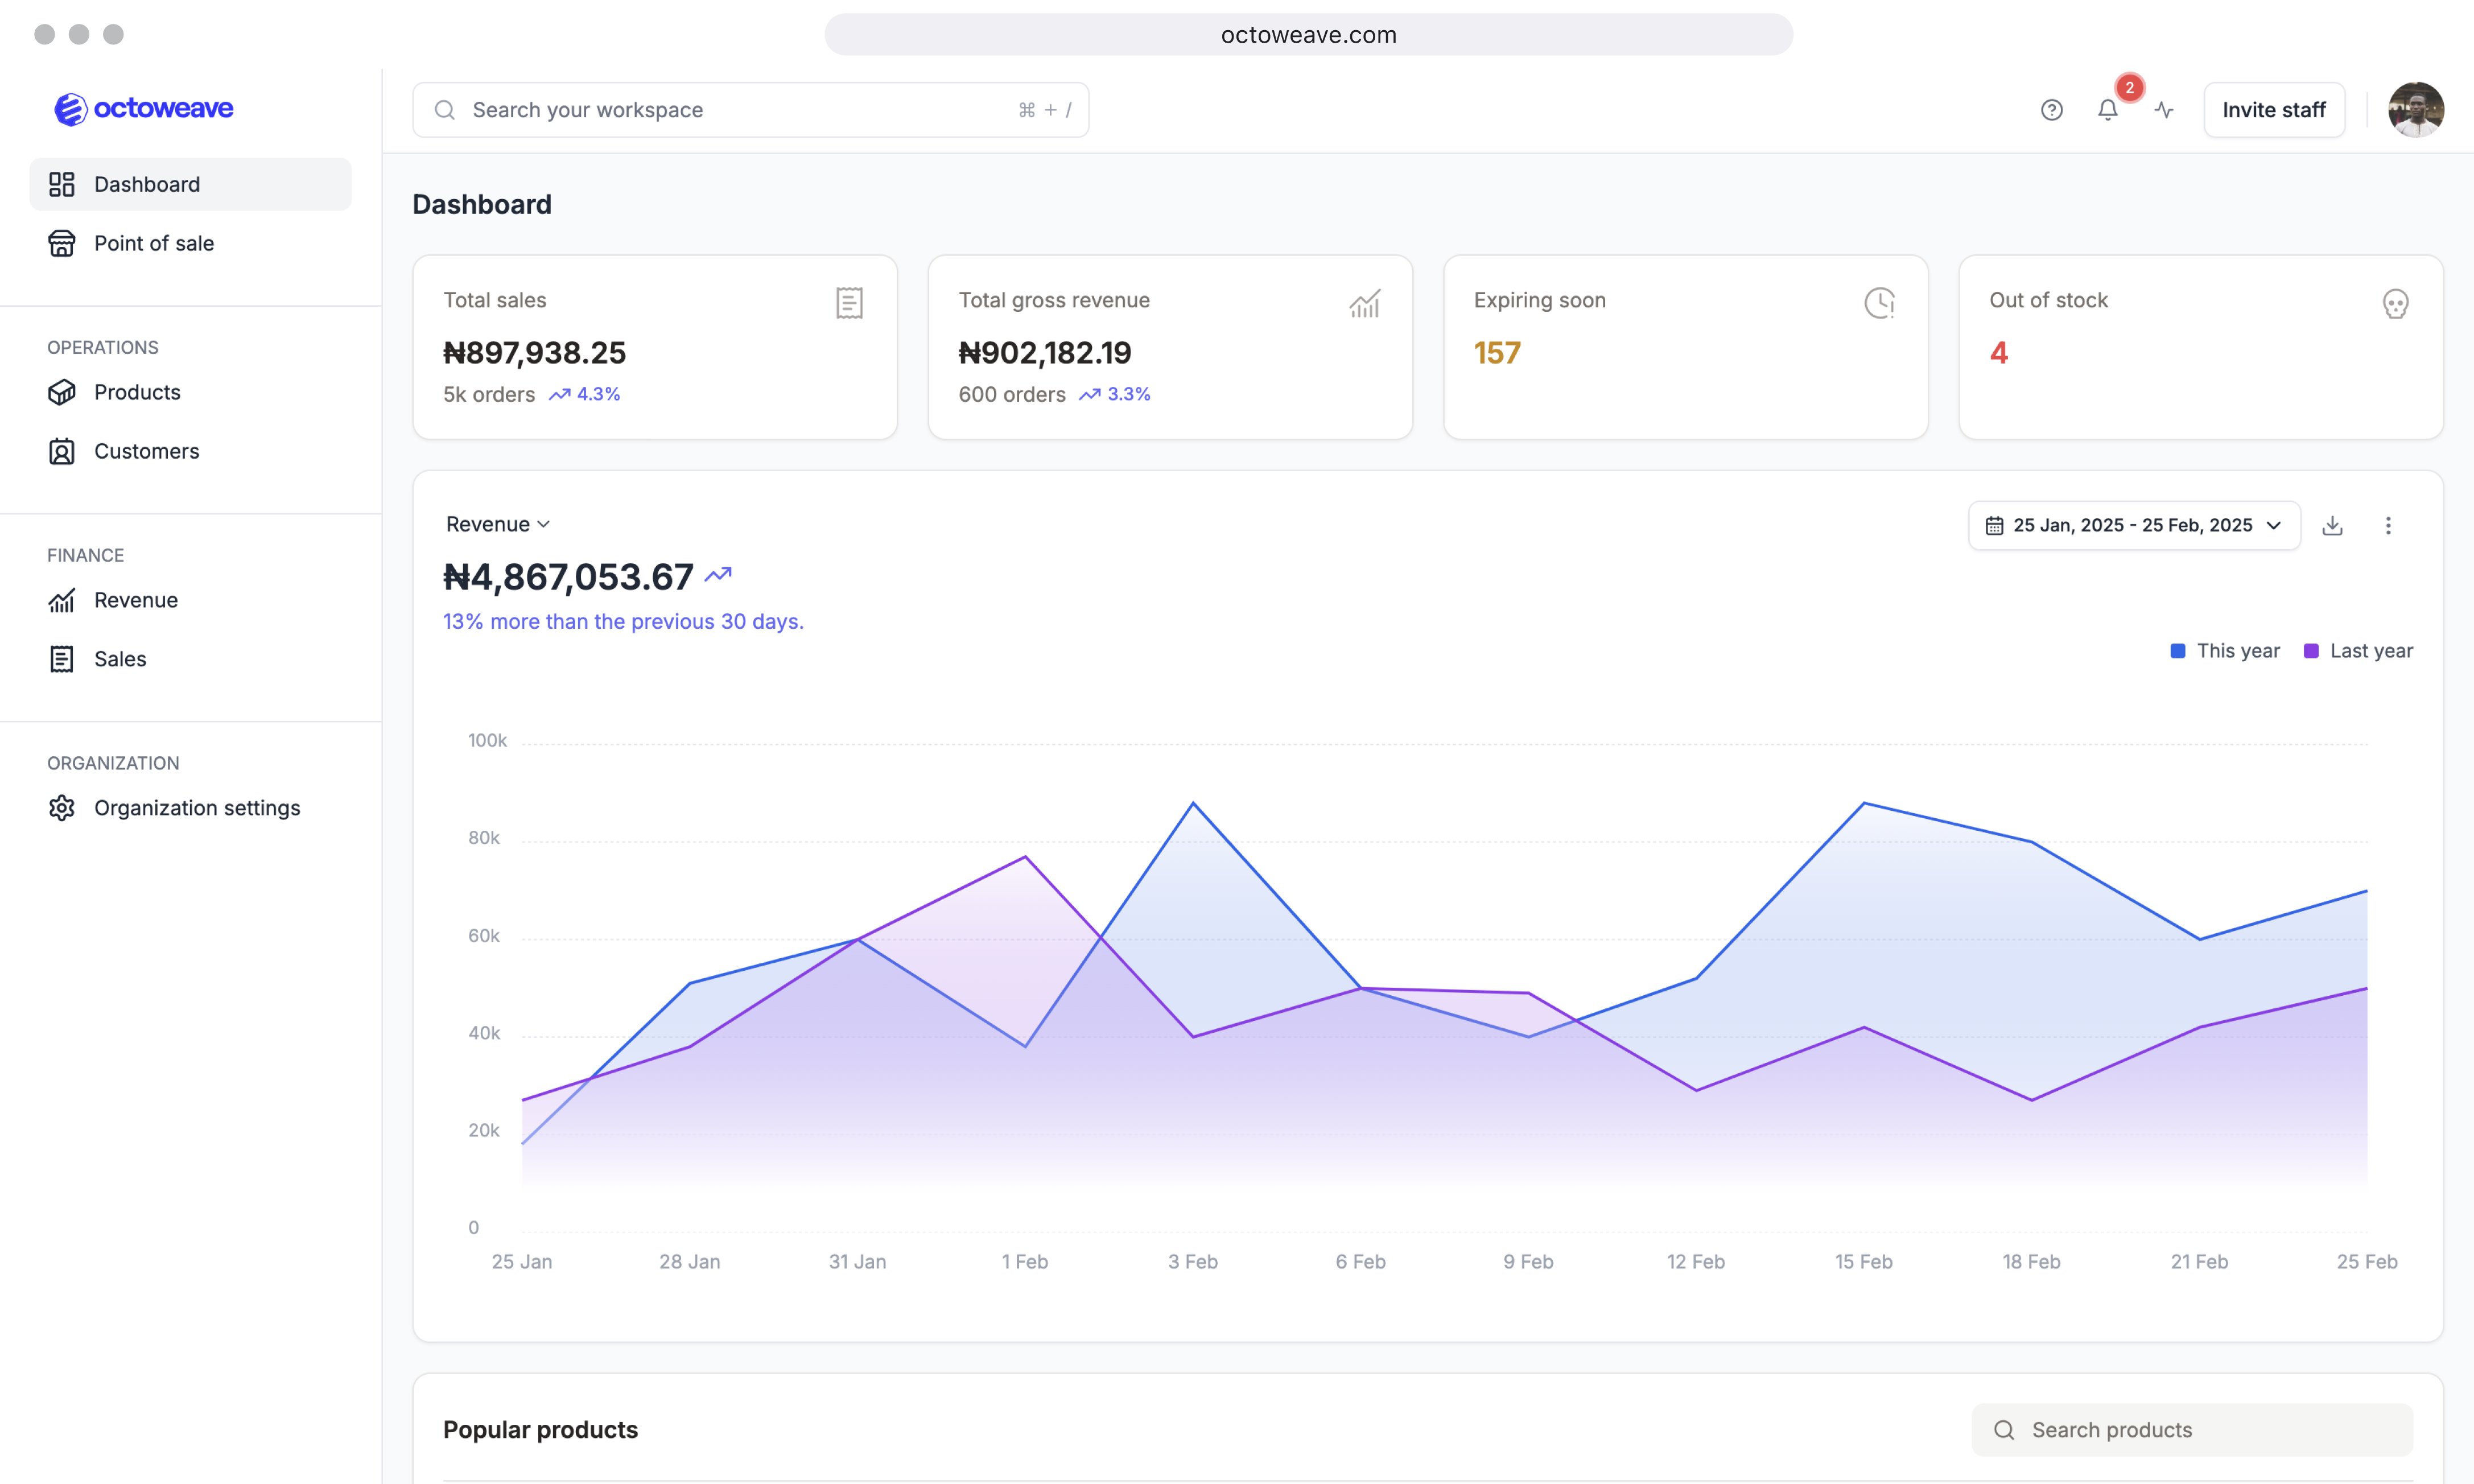Image resolution: width=2474 pixels, height=1484 pixels.
Task: Go to Point of sale in sidebar
Action: point(154,243)
